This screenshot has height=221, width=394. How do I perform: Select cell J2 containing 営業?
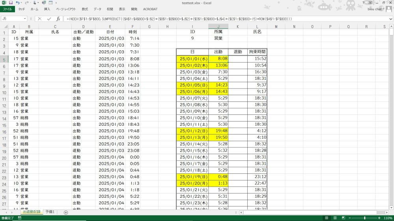point(218,38)
